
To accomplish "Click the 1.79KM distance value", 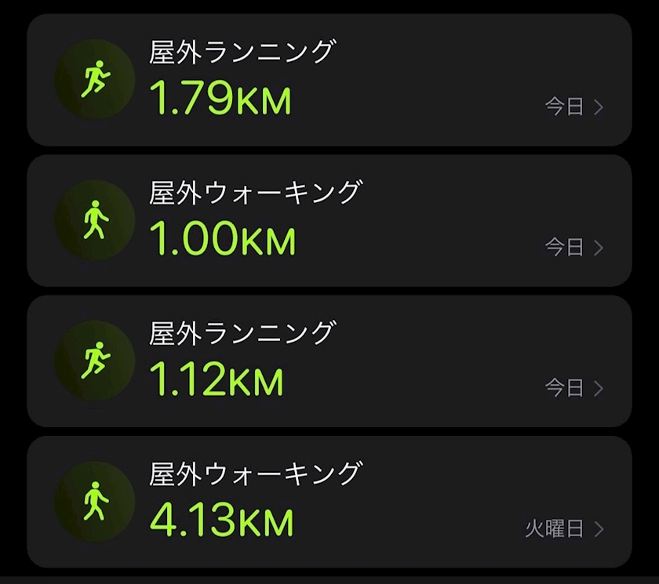I will (x=220, y=99).
